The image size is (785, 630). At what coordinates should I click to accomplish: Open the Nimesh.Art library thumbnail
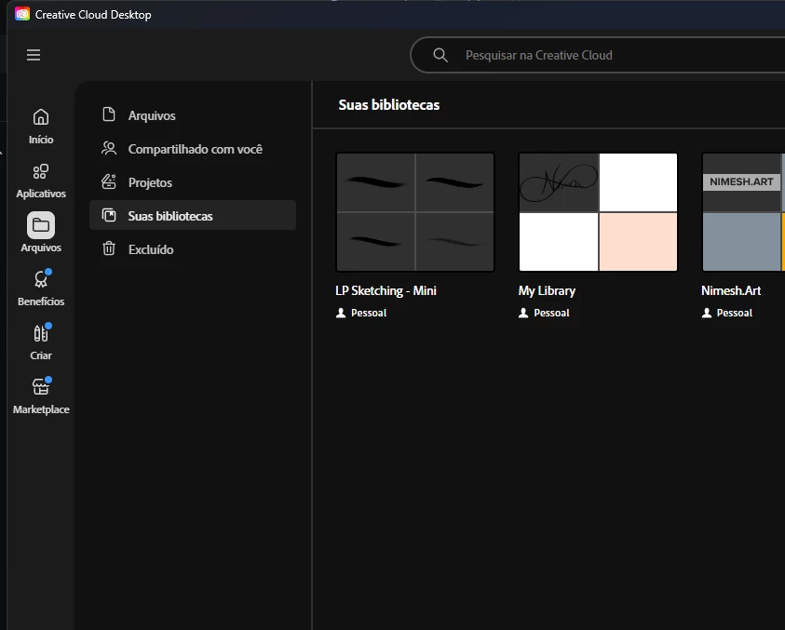[743, 212]
